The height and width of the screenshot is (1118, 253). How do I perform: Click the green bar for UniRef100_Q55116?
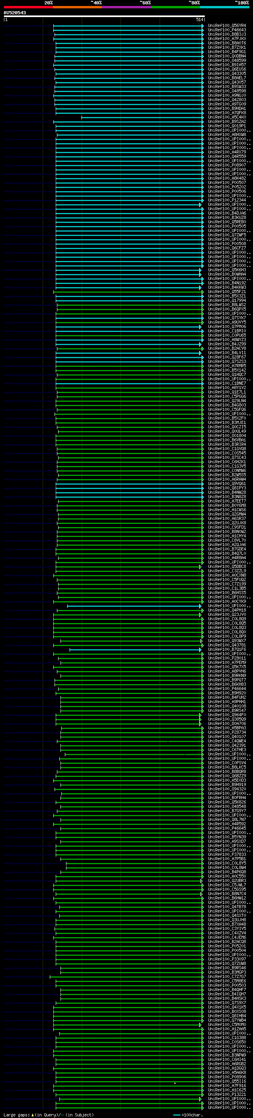pyautogui.click(x=130, y=1082)
